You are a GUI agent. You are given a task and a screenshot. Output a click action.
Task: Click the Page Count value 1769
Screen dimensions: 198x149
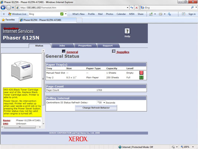99,90
